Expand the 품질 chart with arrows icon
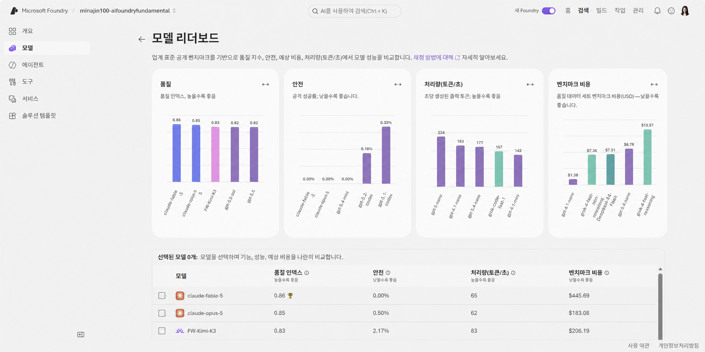The height and width of the screenshot is (352, 705). tap(265, 84)
